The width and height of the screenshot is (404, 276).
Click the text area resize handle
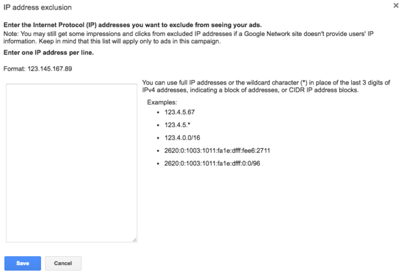(x=135, y=239)
